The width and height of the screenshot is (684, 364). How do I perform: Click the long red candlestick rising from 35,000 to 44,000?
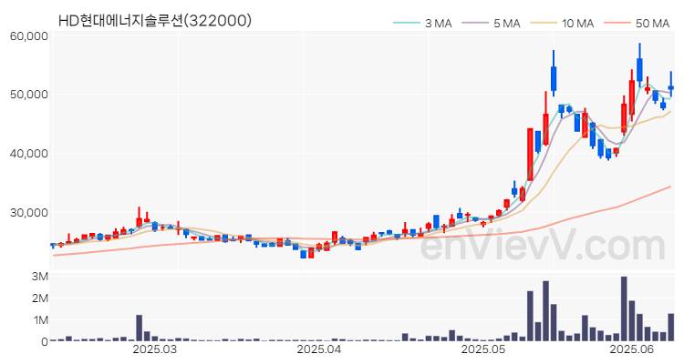pos(530,155)
